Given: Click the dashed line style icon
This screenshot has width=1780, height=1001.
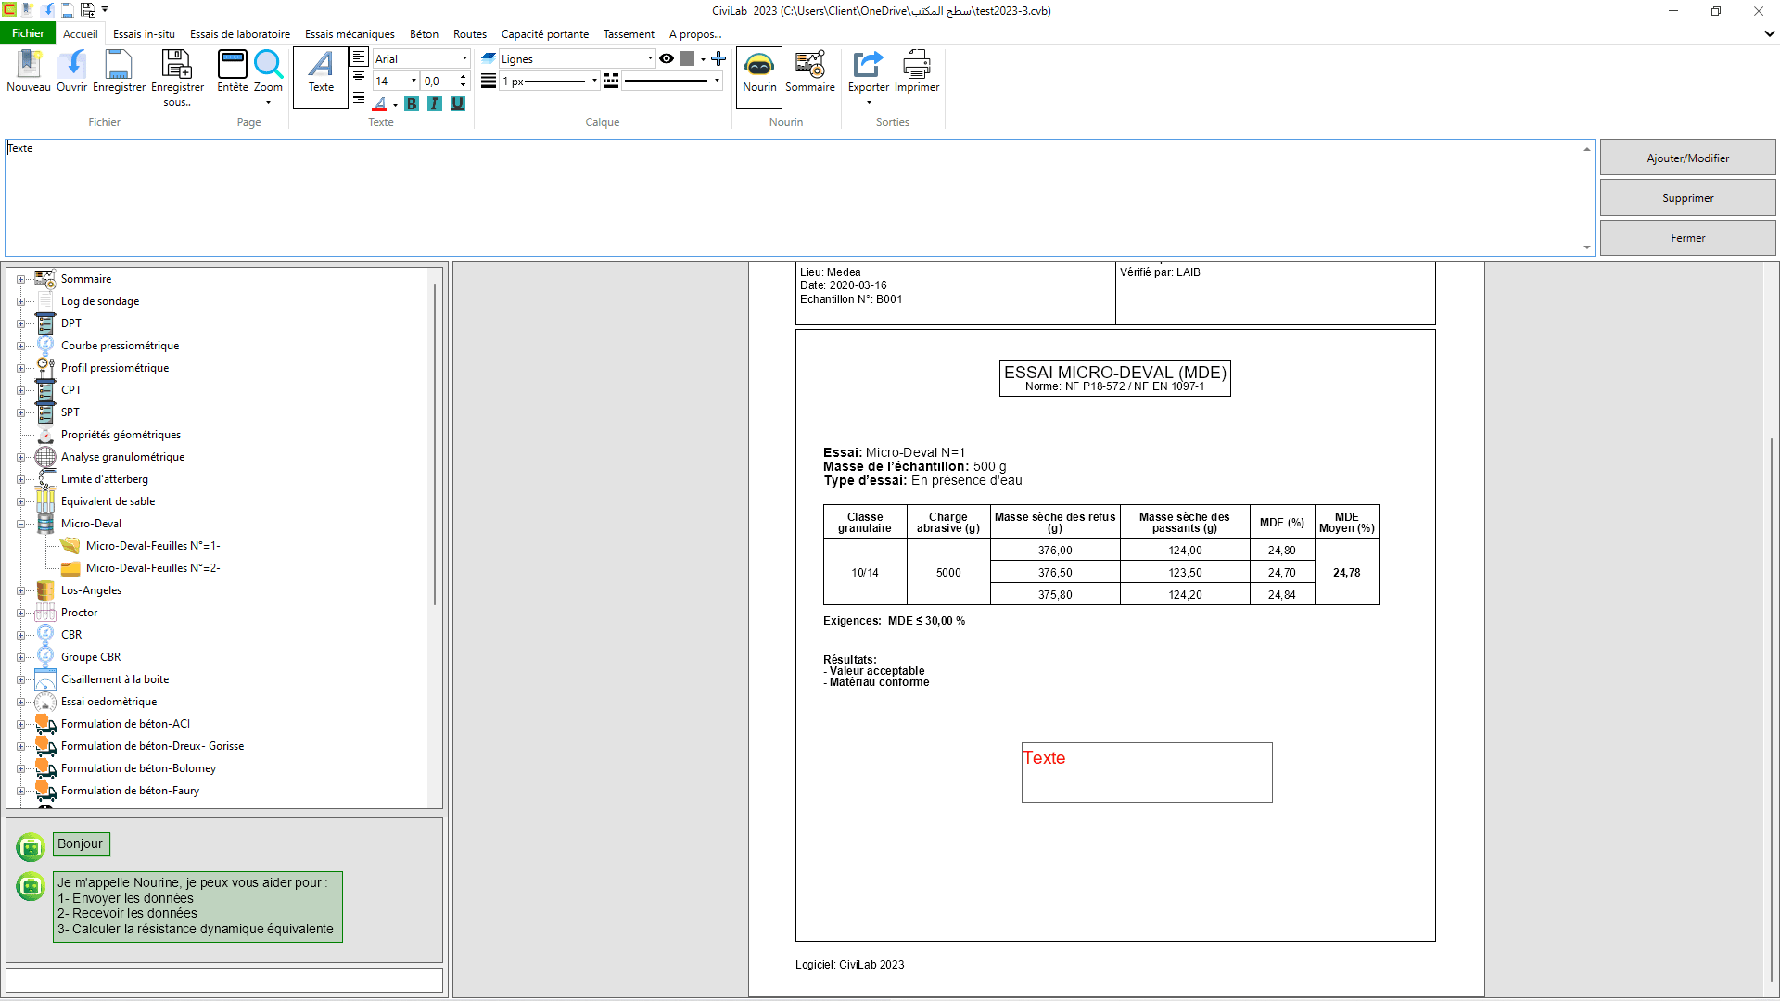Looking at the screenshot, I should (x=611, y=81).
